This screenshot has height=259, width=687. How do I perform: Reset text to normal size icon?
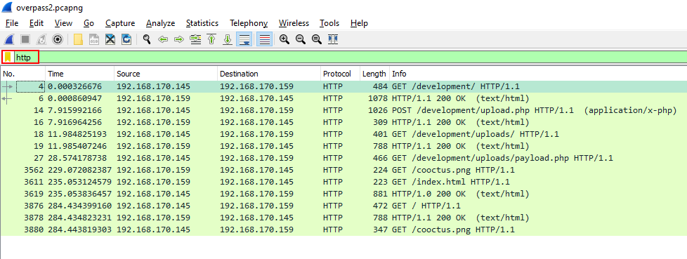(x=317, y=39)
